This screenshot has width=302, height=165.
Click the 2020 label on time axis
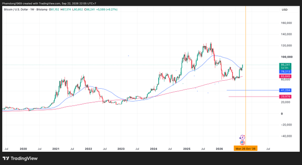[23, 149]
